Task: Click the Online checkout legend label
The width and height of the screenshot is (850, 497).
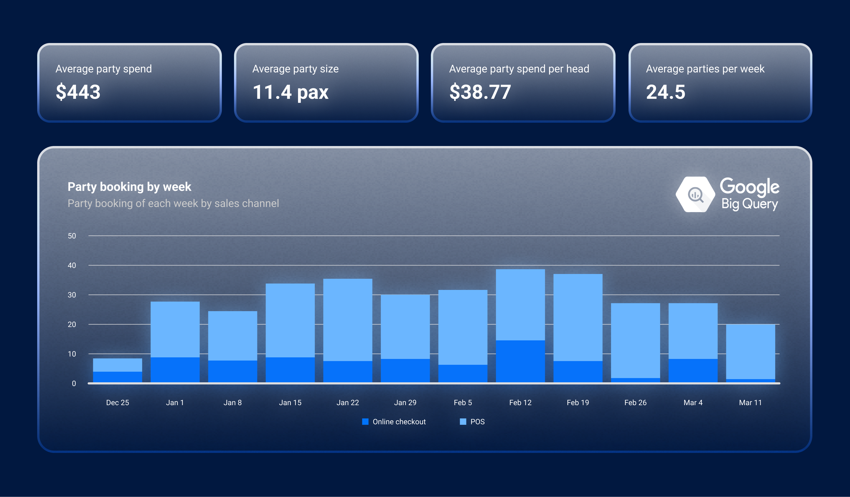Action: click(x=399, y=422)
